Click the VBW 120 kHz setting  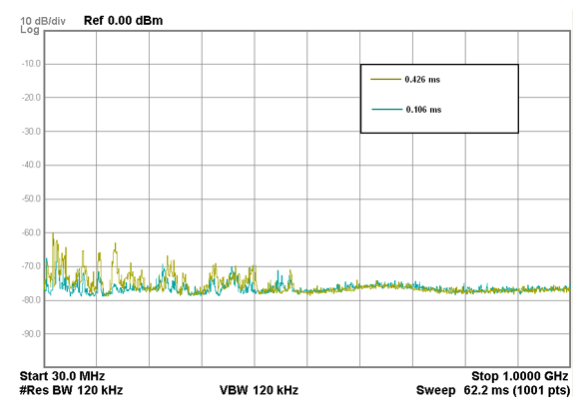259,390
